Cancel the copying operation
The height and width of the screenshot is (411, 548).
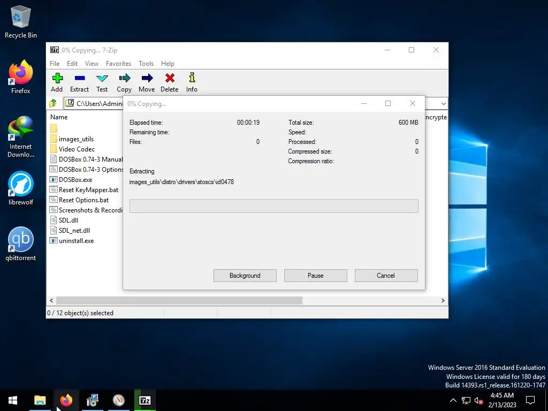click(386, 276)
